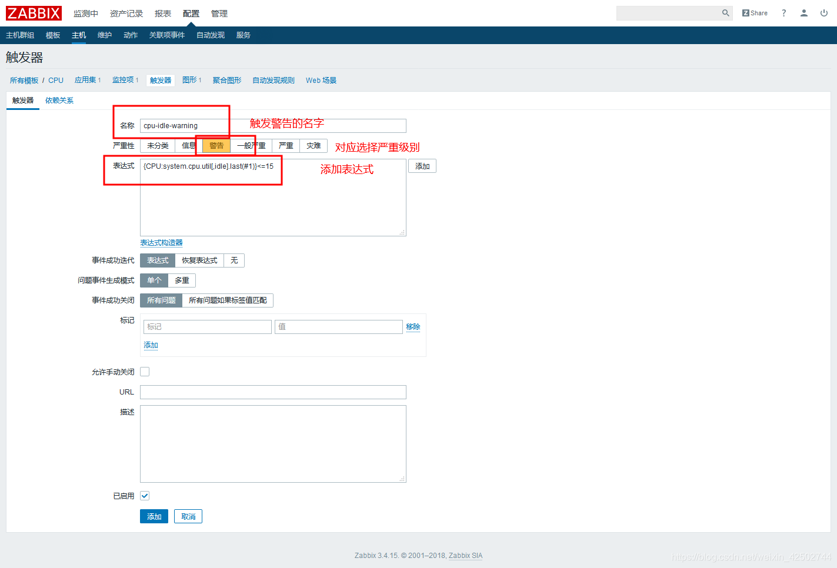The image size is (837, 568).
Task: Select the 触发器 breadcrumb tab
Action: pos(161,81)
